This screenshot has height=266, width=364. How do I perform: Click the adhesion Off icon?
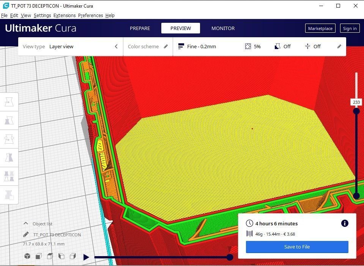pyautogui.click(x=307, y=46)
